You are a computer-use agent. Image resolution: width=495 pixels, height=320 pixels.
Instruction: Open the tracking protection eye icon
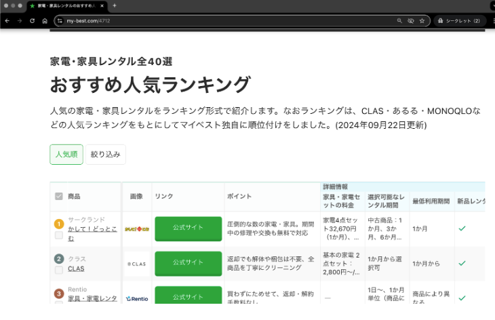tap(411, 21)
